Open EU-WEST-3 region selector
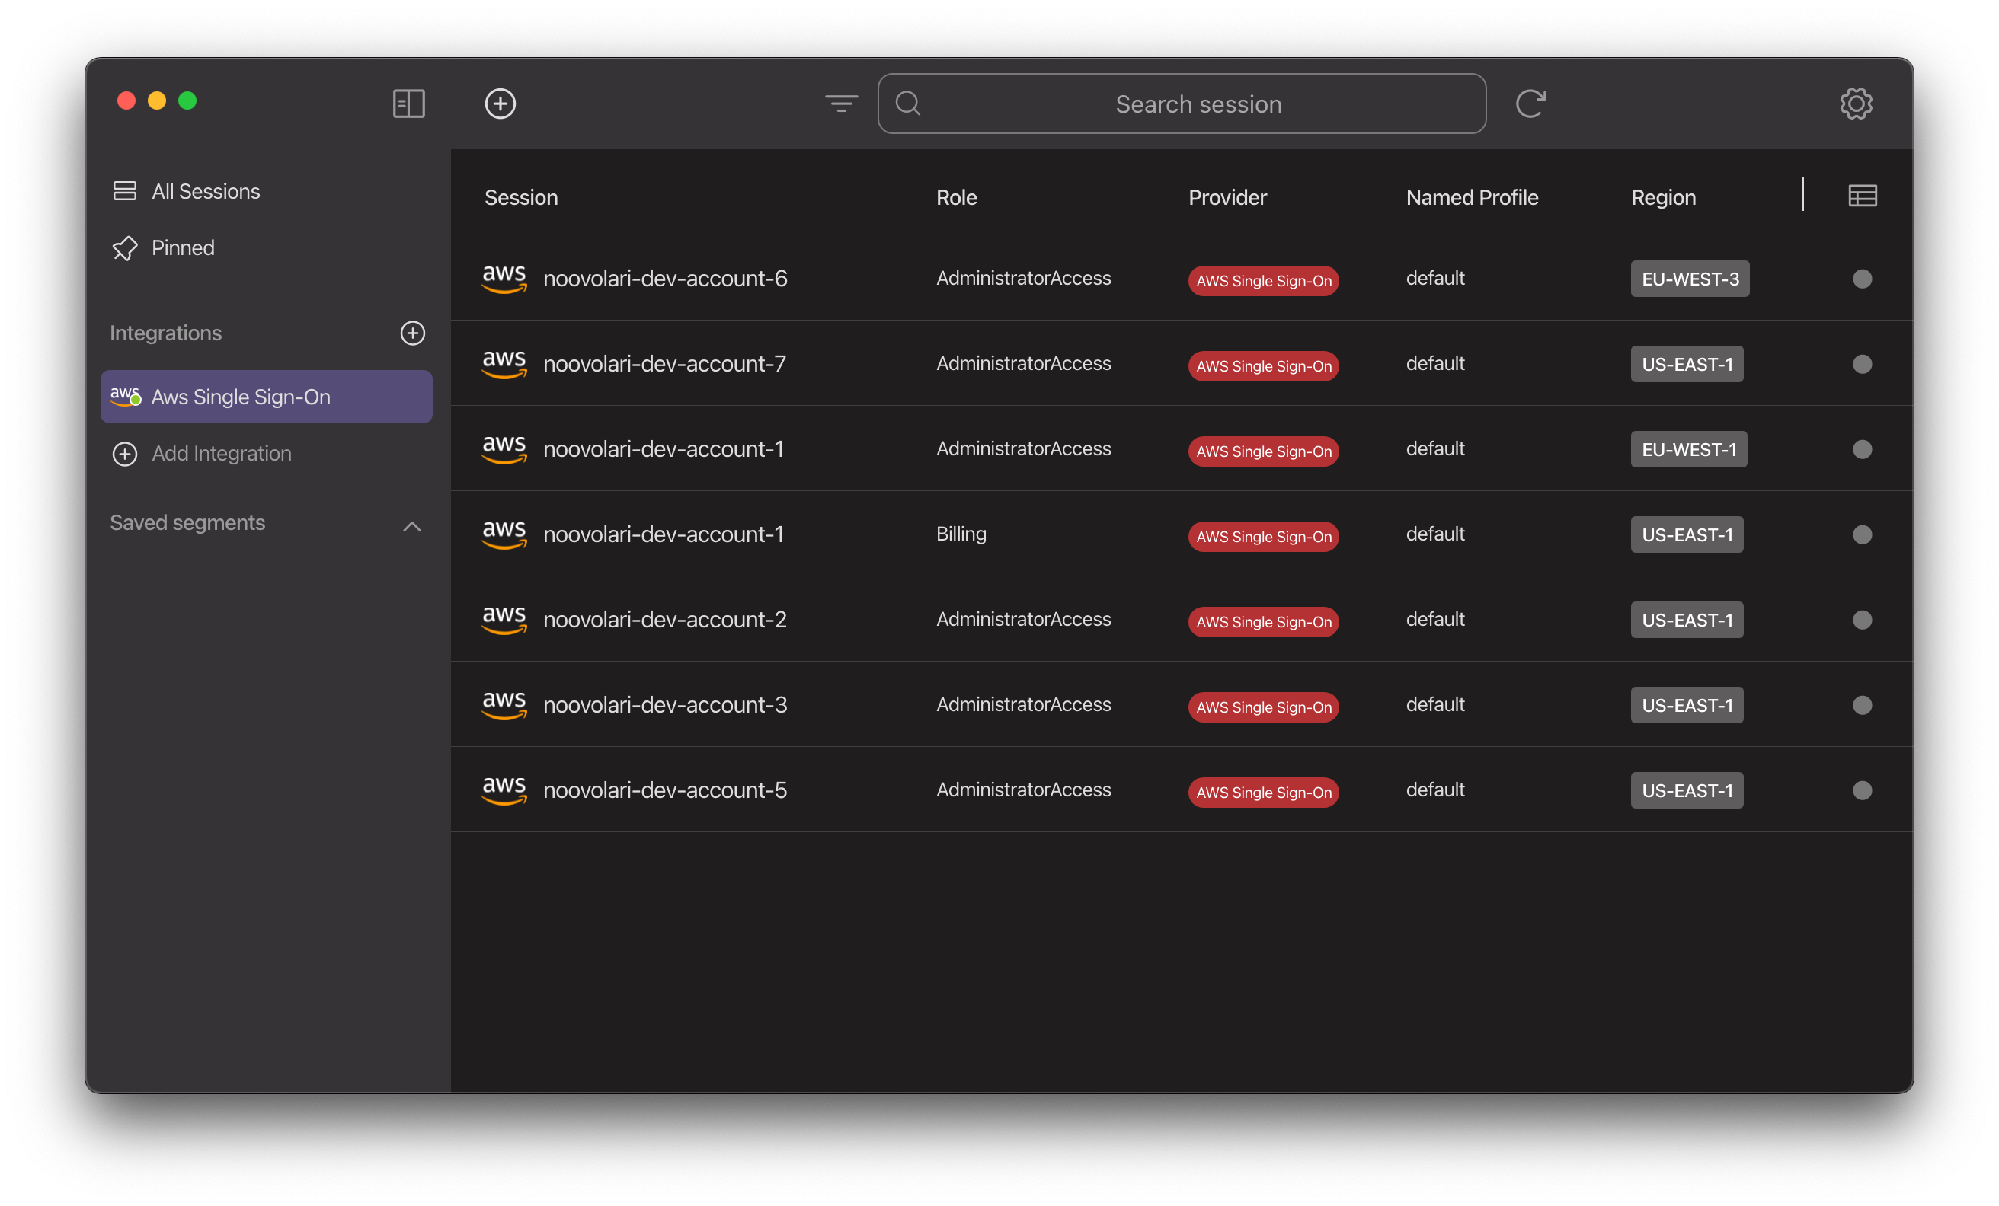Viewport: 1999px width, 1206px height. tap(1689, 279)
